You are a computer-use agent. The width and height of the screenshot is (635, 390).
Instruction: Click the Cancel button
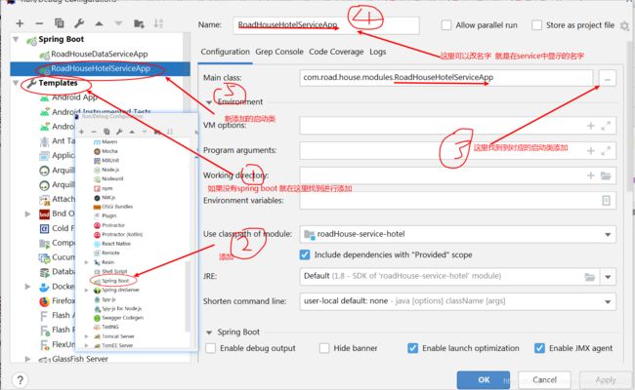coord(544,380)
